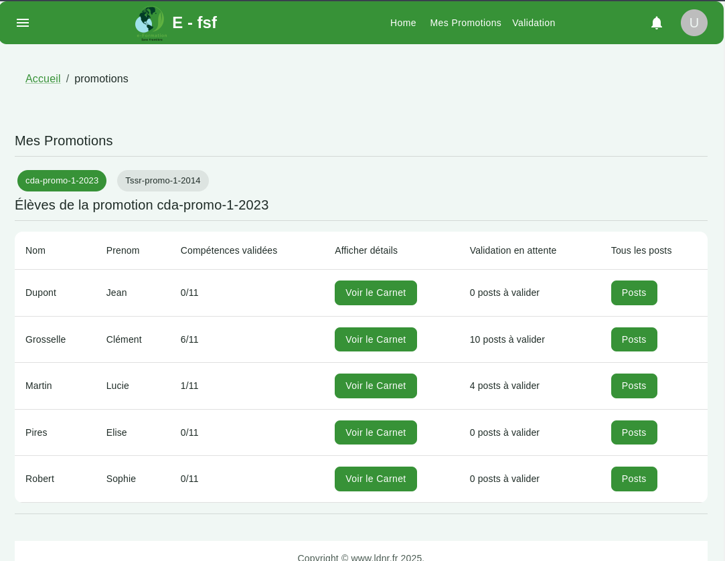This screenshot has height=561, width=725.
Task: Open the hamburger navigation menu
Action: [x=23, y=23]
